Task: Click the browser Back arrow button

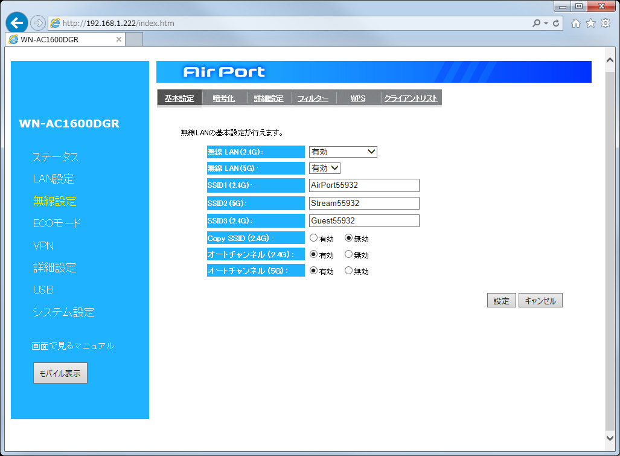Action: (x=17, y=23)
